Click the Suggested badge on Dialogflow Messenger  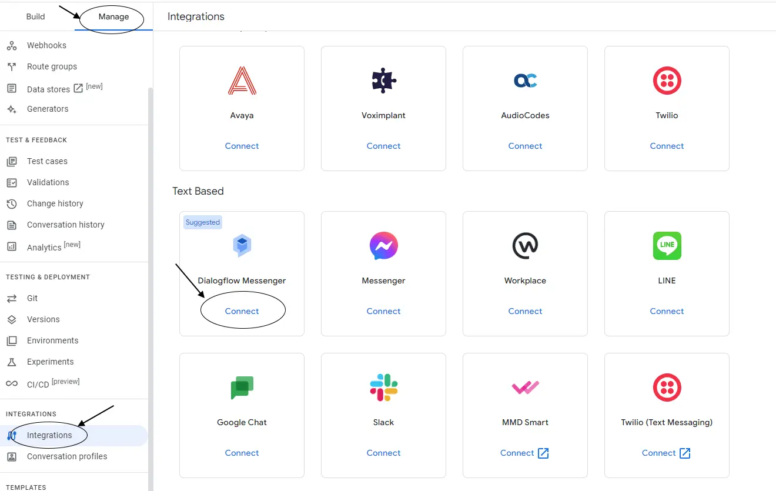coord(203,222)
